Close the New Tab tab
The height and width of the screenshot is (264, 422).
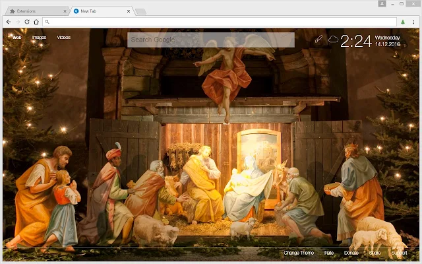pyautogui.click(x=129, y=11)
